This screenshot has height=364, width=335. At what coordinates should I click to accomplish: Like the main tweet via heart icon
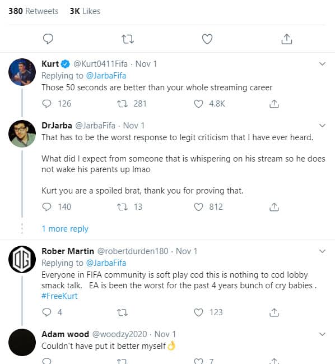pyautogui.click(x=207, y=39)
